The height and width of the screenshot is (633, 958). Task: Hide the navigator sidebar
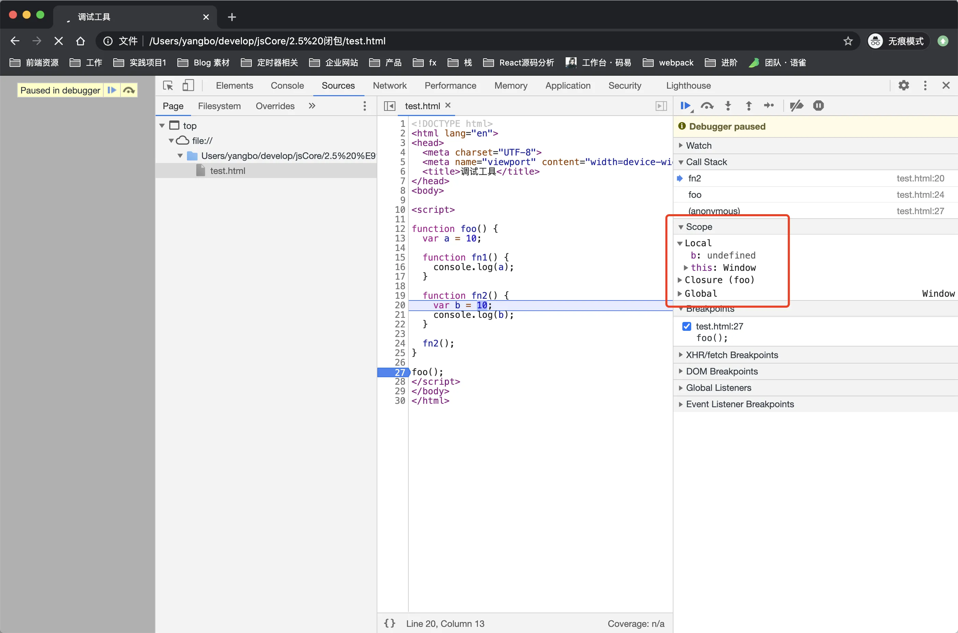pos(390,106)
